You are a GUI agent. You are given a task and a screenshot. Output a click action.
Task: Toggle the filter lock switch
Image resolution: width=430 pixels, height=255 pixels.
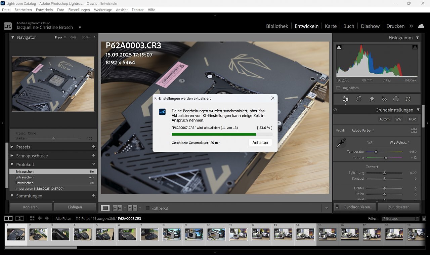(424, 218)
